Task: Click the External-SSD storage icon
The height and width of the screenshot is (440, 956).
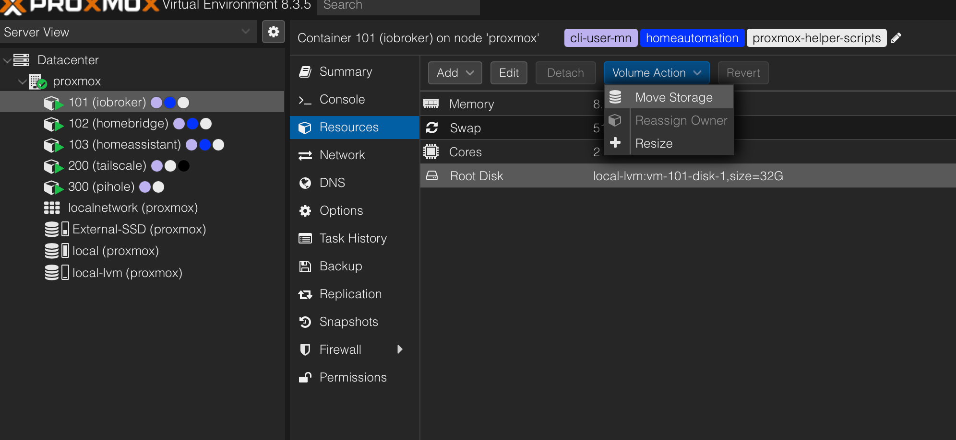Action: 57,229
